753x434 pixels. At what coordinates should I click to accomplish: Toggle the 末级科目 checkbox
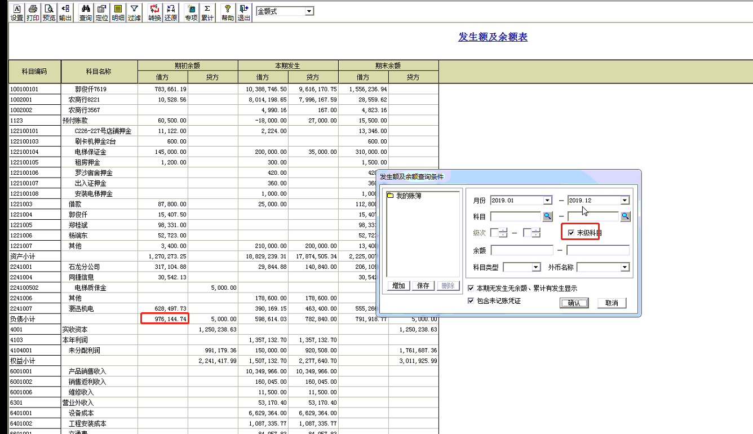click(571, 233)
